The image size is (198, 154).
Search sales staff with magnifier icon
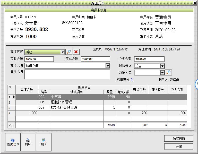(168, 72)
